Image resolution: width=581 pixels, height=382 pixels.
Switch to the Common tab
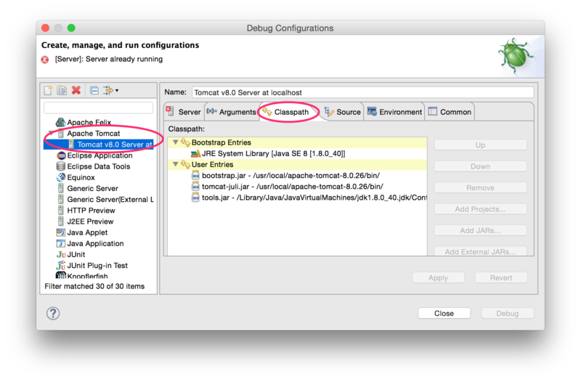click(x=450, y=112)
